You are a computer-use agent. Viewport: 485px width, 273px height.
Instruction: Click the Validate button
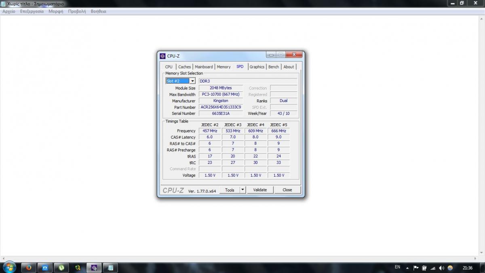[260, 190]
